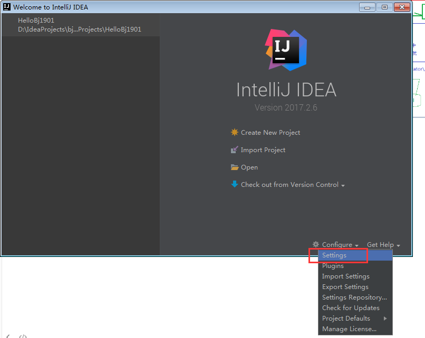Select Check for Updates
Viewport: 425px width, 338px height.
(355, 308)
